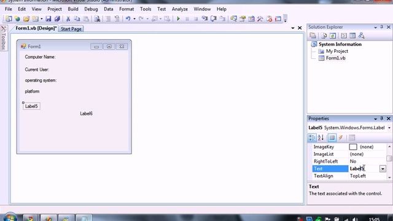Click the Undo arrow icon
393x221 pixels.
pyautogui.click(x=128, y=19)
